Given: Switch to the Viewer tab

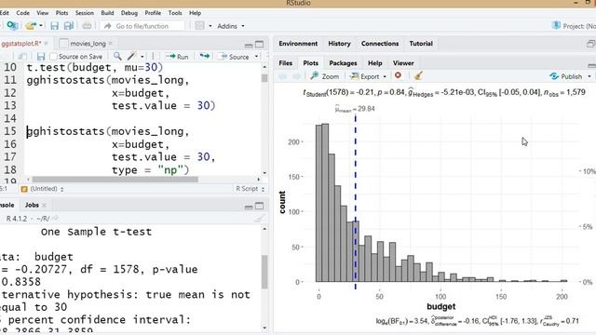Looking at the screenshot, I should 403,63.
